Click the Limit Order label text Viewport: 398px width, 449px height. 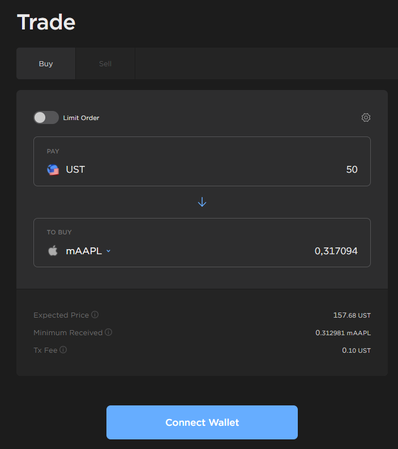tap(81, 118)
